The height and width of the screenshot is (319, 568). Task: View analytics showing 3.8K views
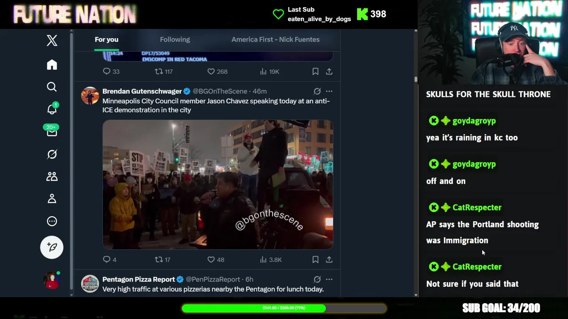tap(271, 260)
